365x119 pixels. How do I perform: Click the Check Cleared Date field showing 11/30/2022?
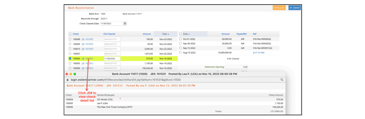point(111,23)
